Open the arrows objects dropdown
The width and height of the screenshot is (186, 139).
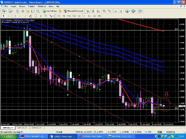51,16
